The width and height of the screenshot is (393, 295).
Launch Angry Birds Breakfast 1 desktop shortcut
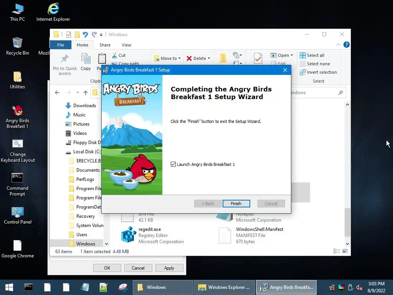point(17,117)
